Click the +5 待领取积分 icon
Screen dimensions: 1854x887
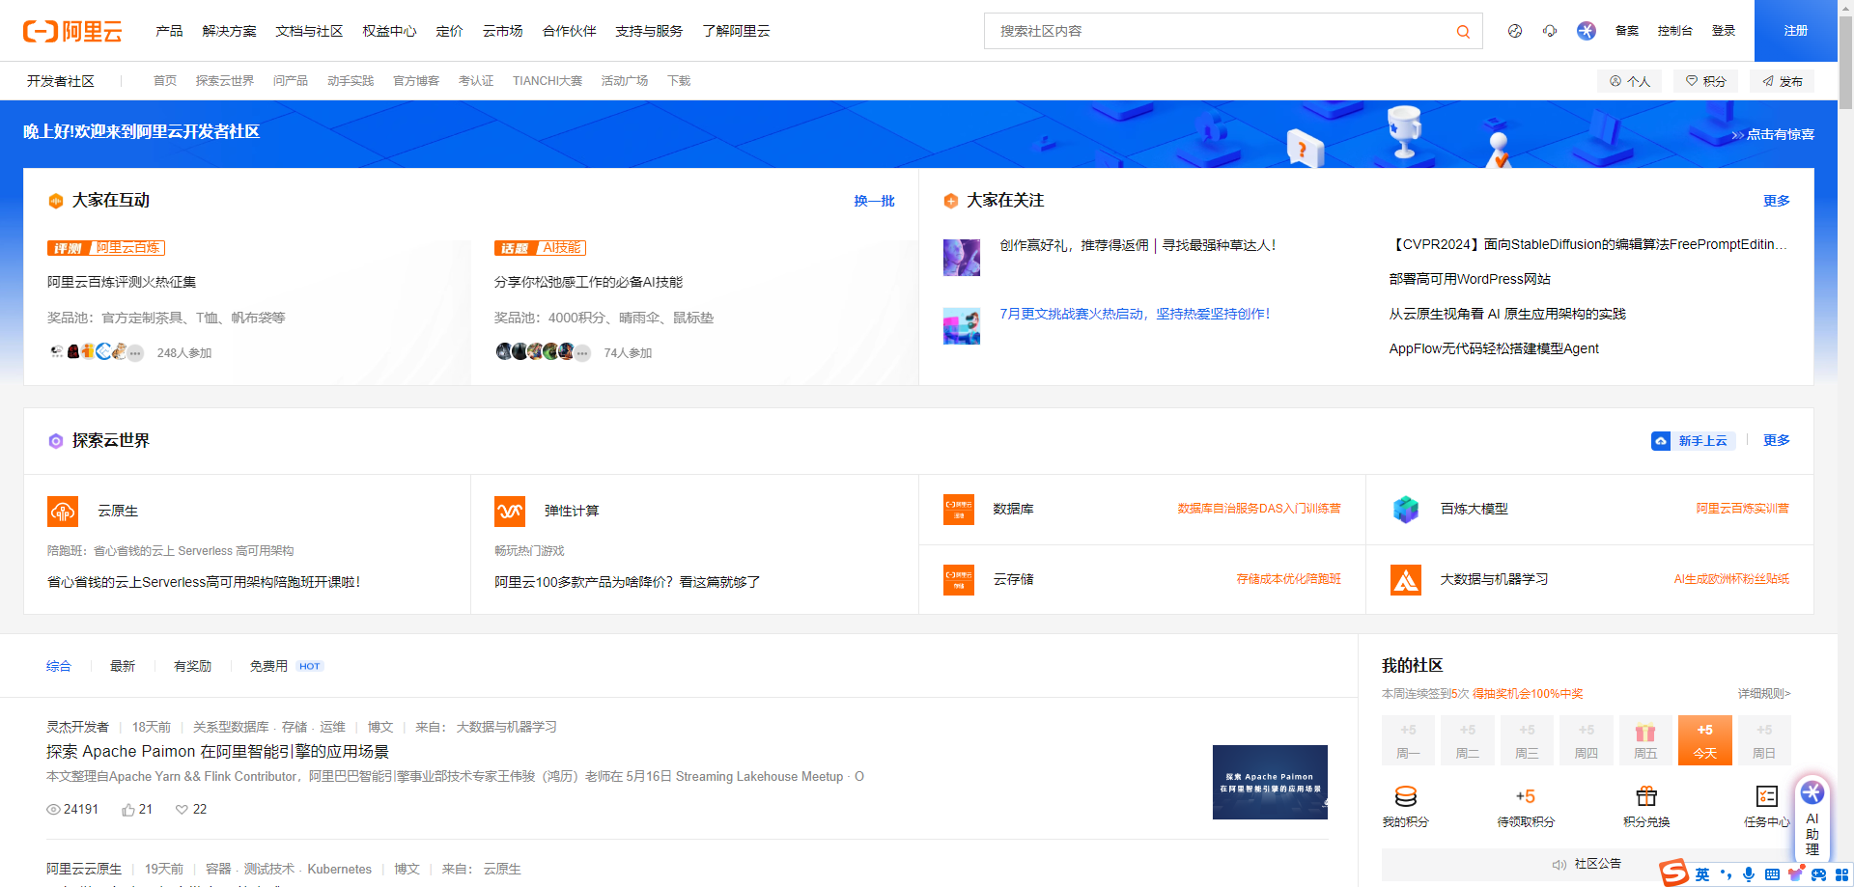[x=1526, y=796]
